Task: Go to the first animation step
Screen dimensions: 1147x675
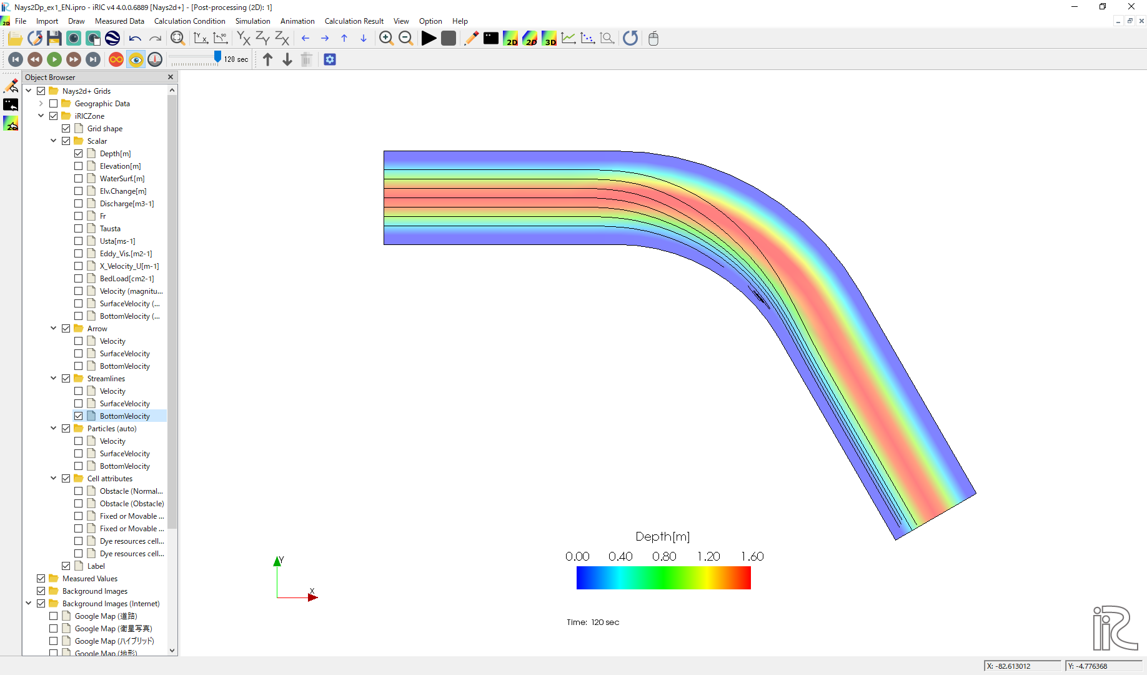Action: 16,59
